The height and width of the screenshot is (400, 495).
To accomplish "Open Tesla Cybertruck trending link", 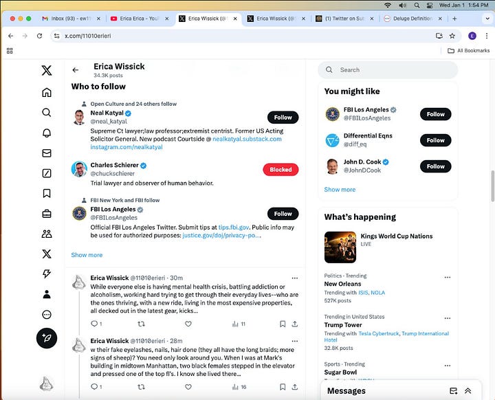I will tap(379, 333).
